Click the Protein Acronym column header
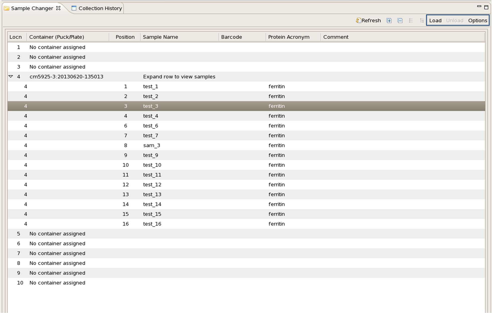492x313 pixels. point(289,37)
